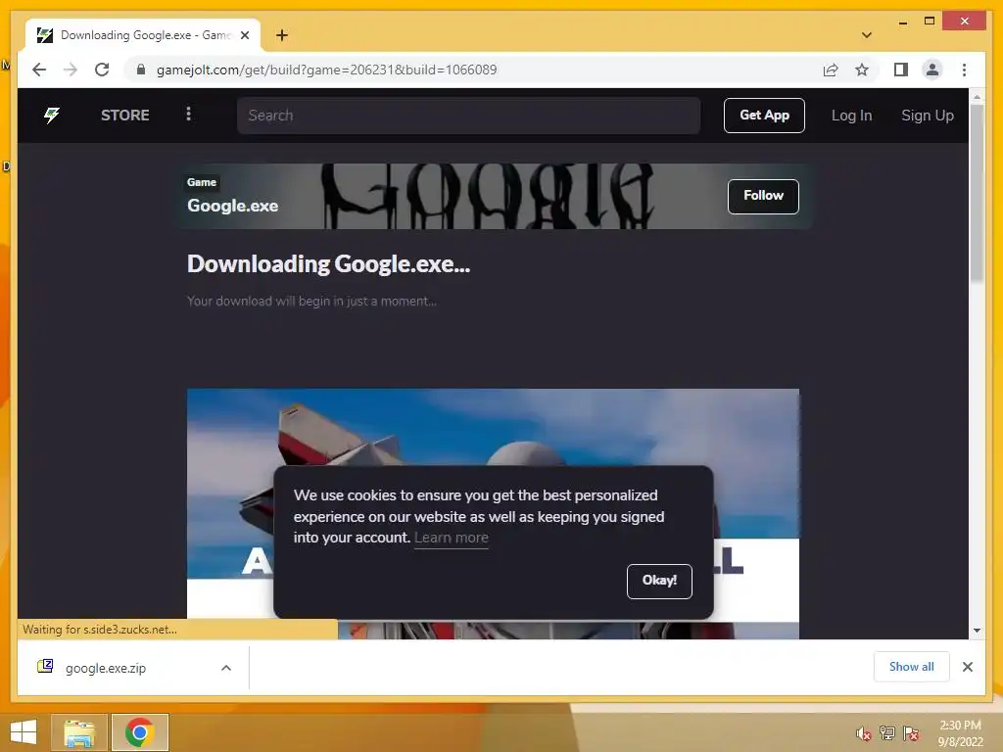Open a new browser tab
The width and height of the screenshot is (1003, 752).
coord(281,35)
